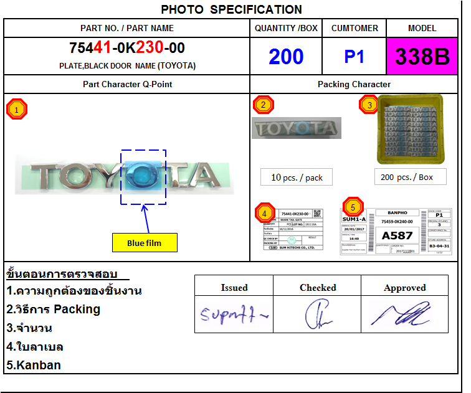Select step "1.ความถูกต้องของชิ้นงาน"
The height and width of the screenshot is (393, 471).
click(x=74, y=291)
